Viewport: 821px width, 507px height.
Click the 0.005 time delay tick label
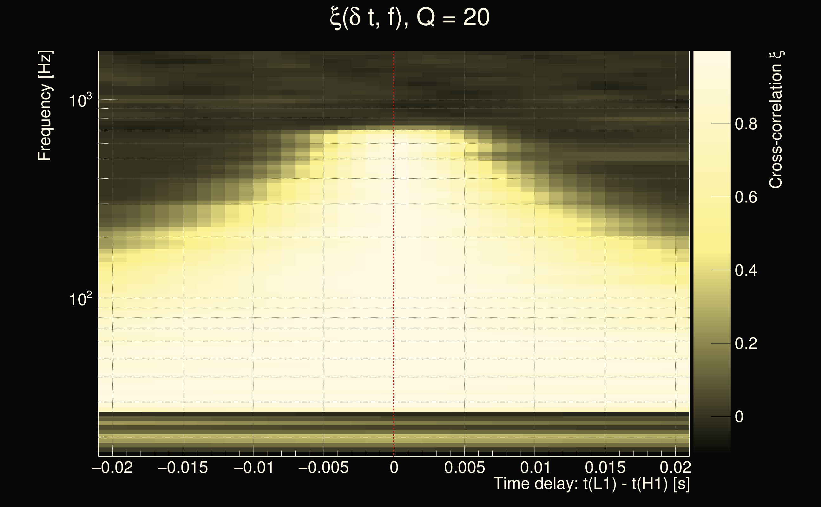pyautogui.click(x=464, y=467)
